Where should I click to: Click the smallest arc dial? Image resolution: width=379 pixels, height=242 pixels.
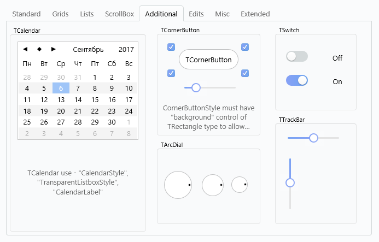tap(240, 185)
